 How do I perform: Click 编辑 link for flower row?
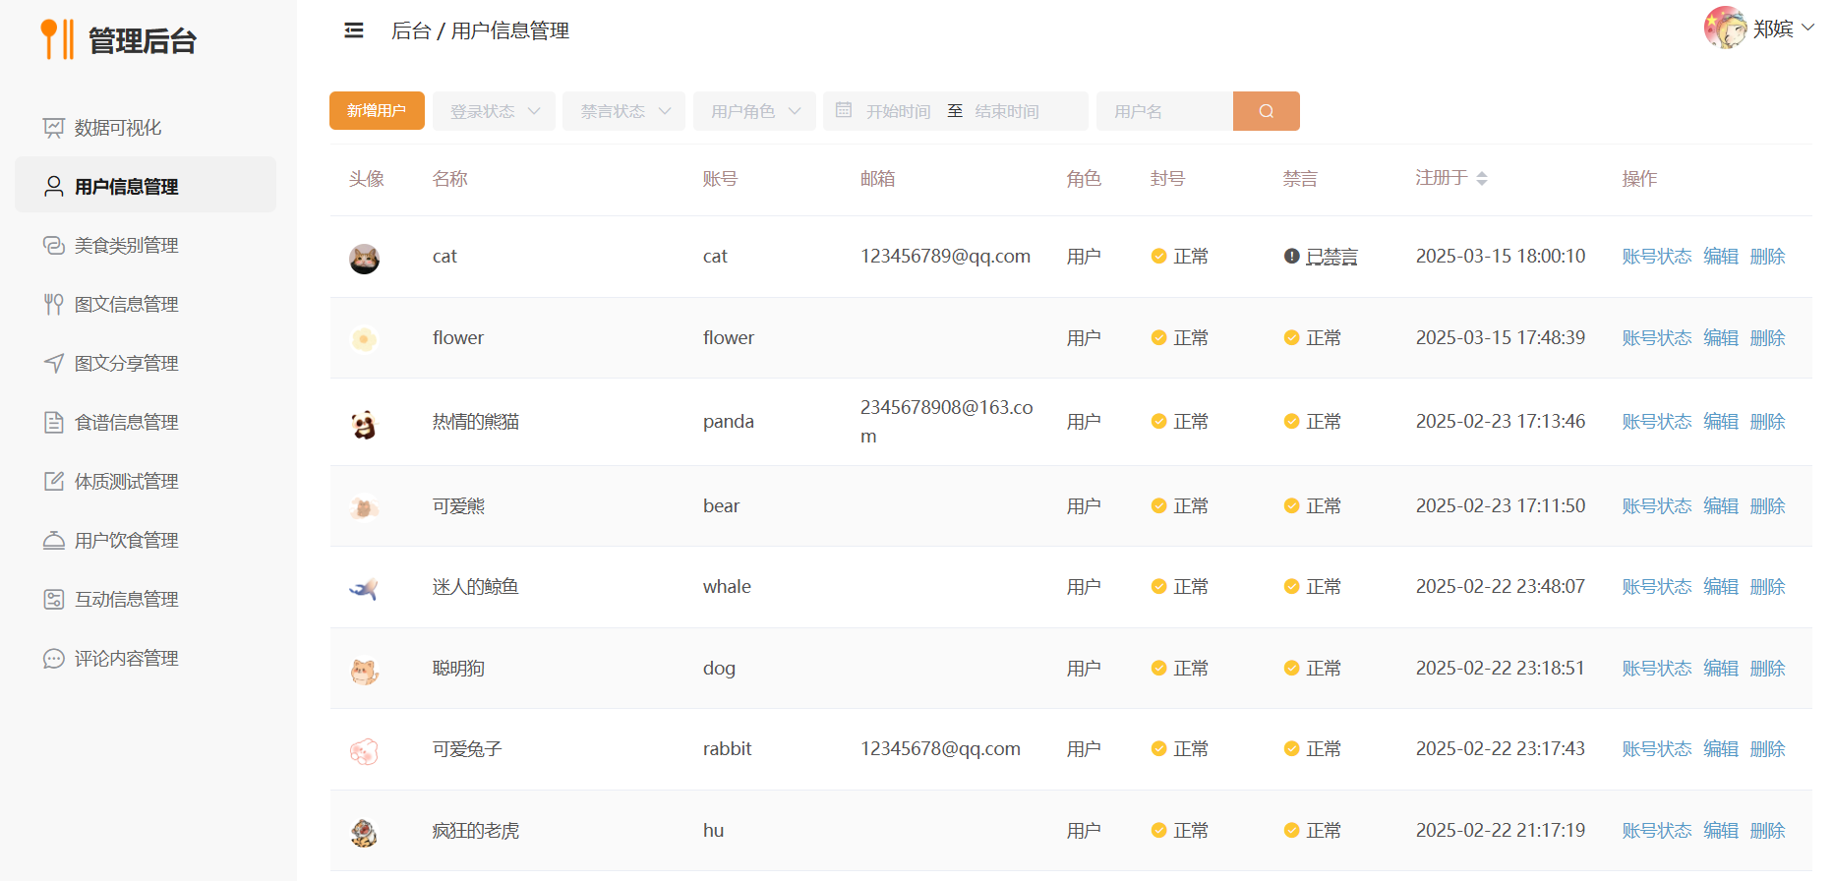1721,338
